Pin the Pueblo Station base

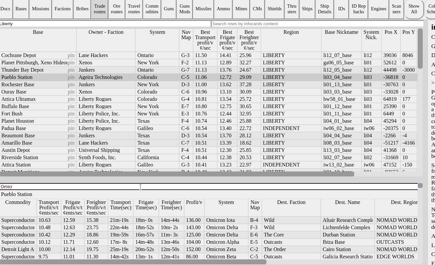pos(71,77)
